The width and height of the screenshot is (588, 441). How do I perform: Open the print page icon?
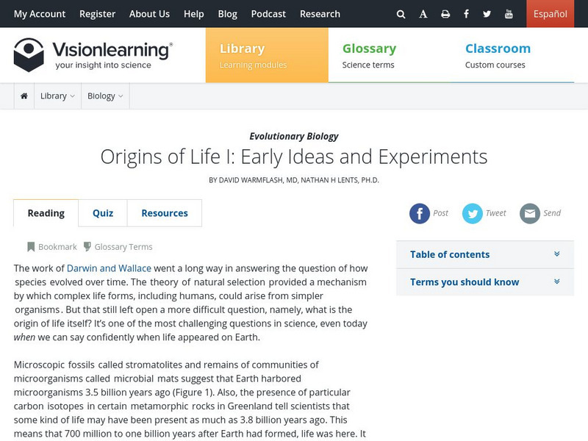pos(446,13)
